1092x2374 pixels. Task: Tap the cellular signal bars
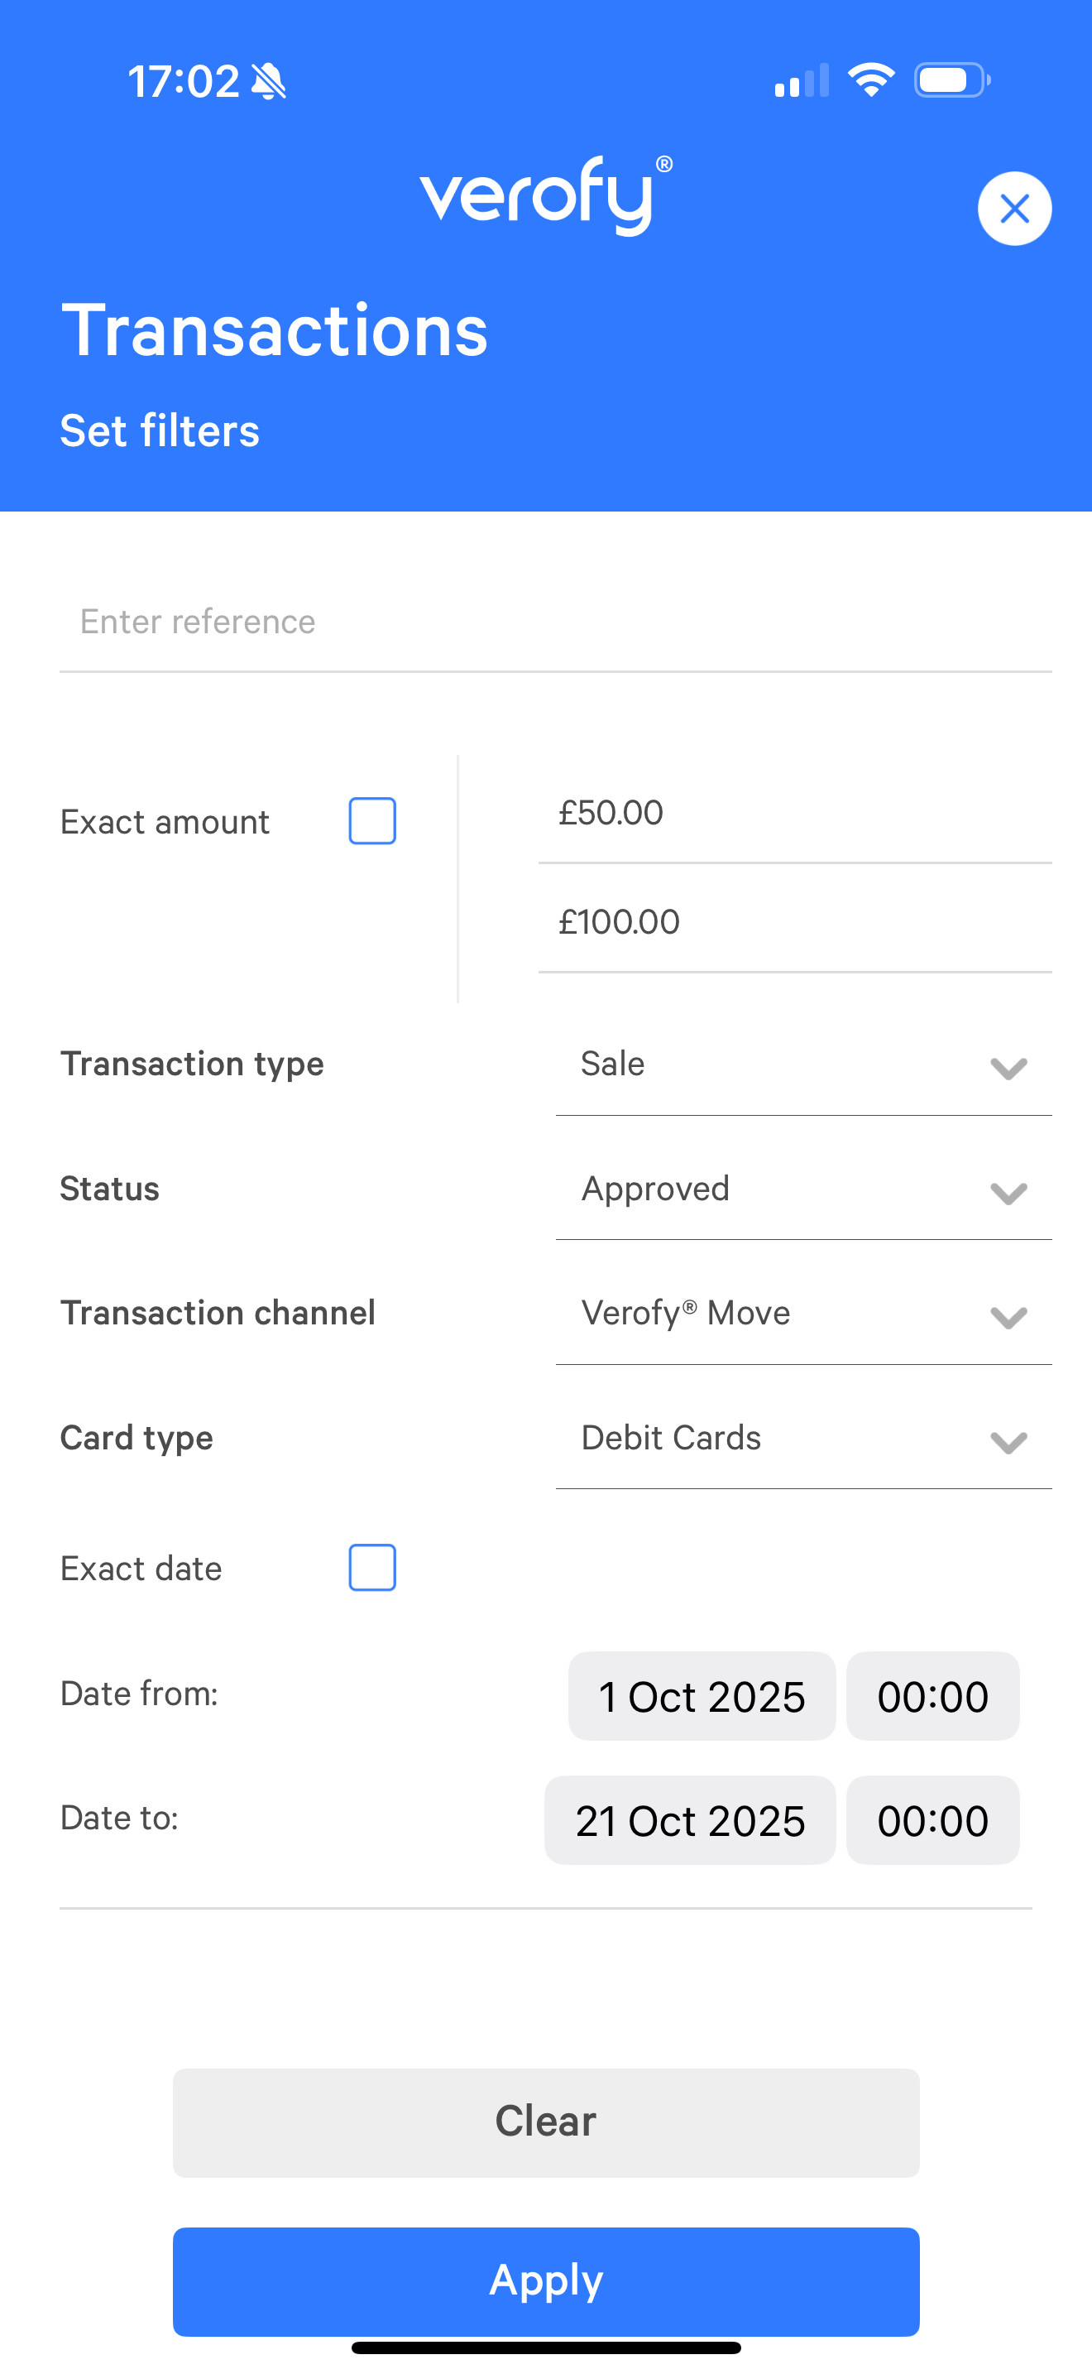tap(802, 81)
